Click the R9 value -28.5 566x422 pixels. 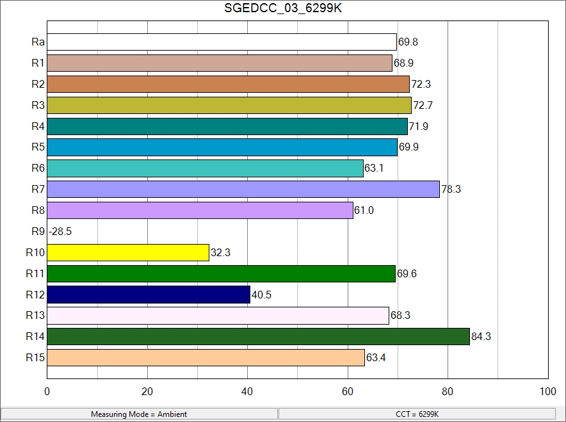(x=60, y=232)
